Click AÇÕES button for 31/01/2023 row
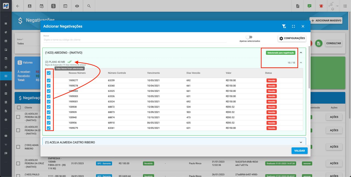 pyautogui.click(x=334, y=163)
